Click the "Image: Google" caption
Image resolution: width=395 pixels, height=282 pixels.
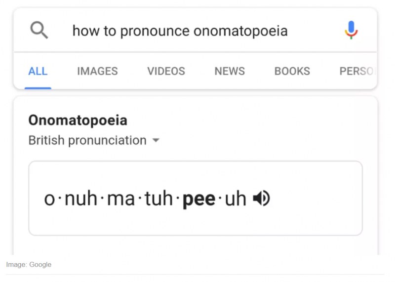(x=29, y=265)
